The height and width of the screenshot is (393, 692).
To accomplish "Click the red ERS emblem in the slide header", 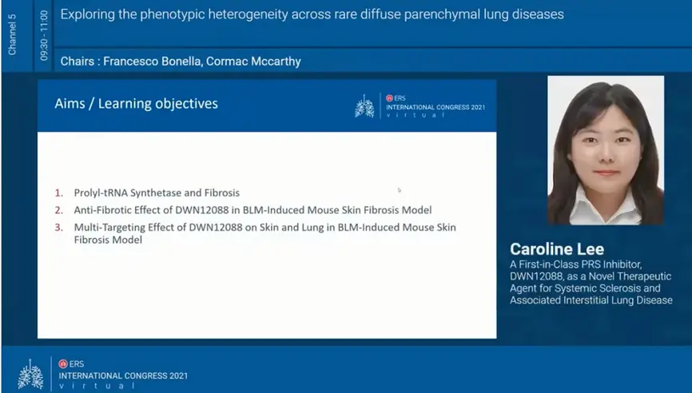I will click(389, 98).
